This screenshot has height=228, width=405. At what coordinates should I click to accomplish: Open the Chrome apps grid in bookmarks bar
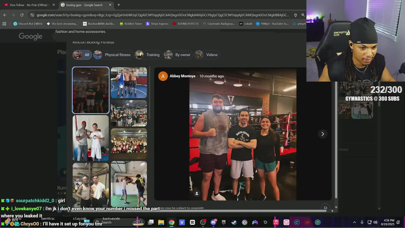point(4,23)
